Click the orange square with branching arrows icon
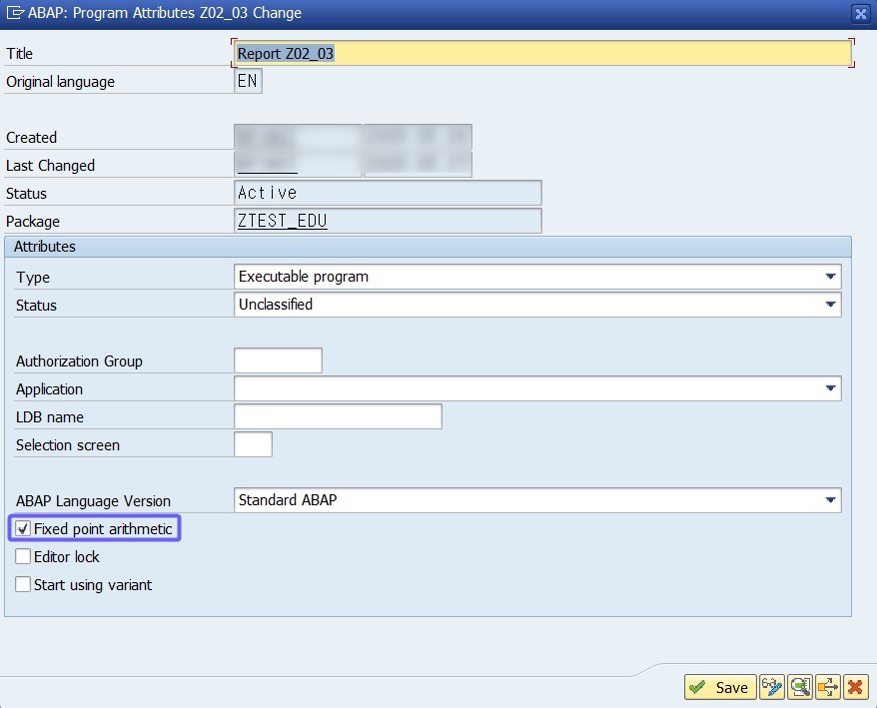Viewport: 877px width, 708px height. (x=828, y=687)
